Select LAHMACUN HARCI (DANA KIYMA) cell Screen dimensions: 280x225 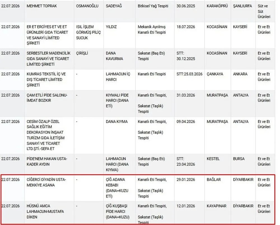[x=117, y=164]
